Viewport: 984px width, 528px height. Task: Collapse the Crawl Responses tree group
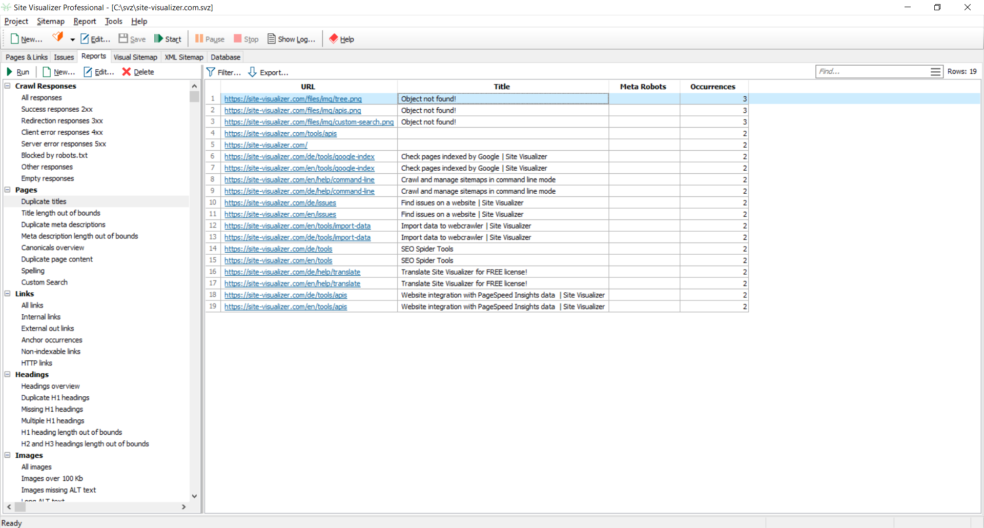pos(8,86)
